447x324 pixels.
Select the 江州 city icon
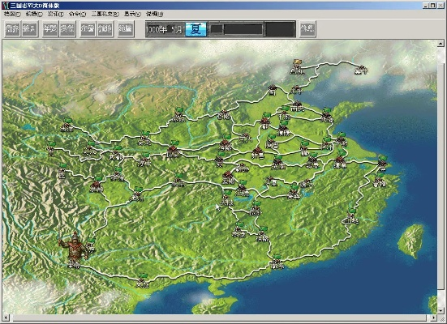[137, 194]
